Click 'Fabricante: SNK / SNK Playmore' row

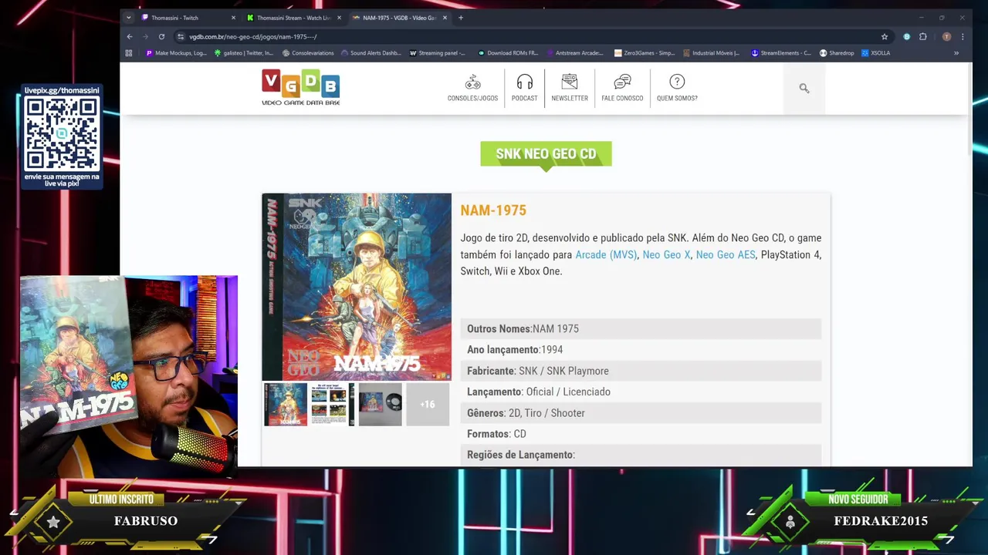pyautogui.click(x=641, y=371)
